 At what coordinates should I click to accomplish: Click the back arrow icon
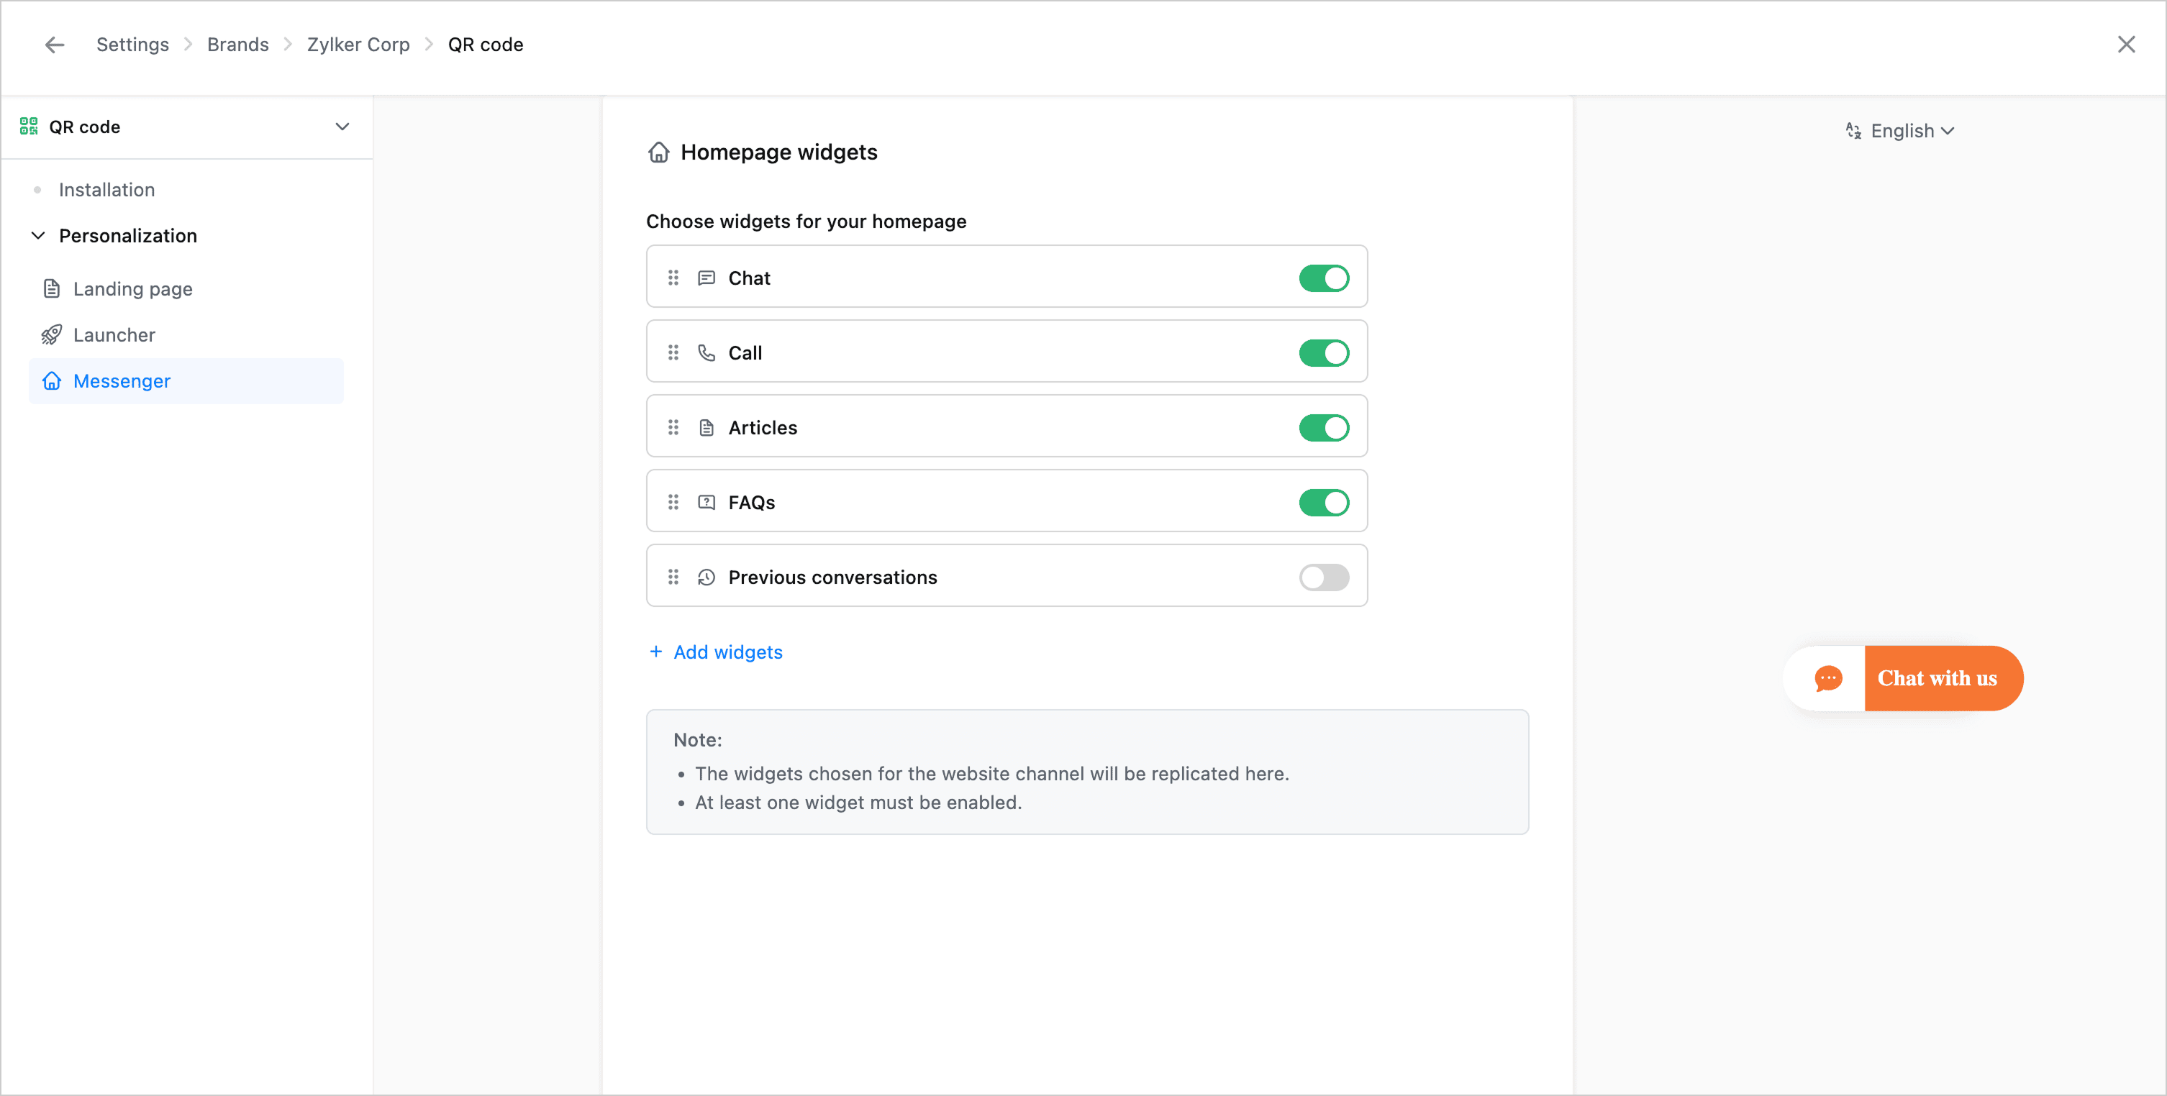click(x=55, y=45)
